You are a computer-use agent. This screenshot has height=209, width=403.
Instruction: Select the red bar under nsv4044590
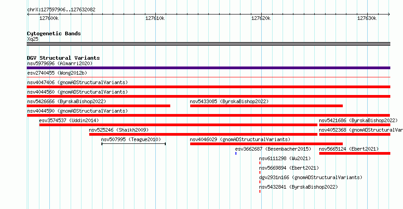click(x=208, y=115)
